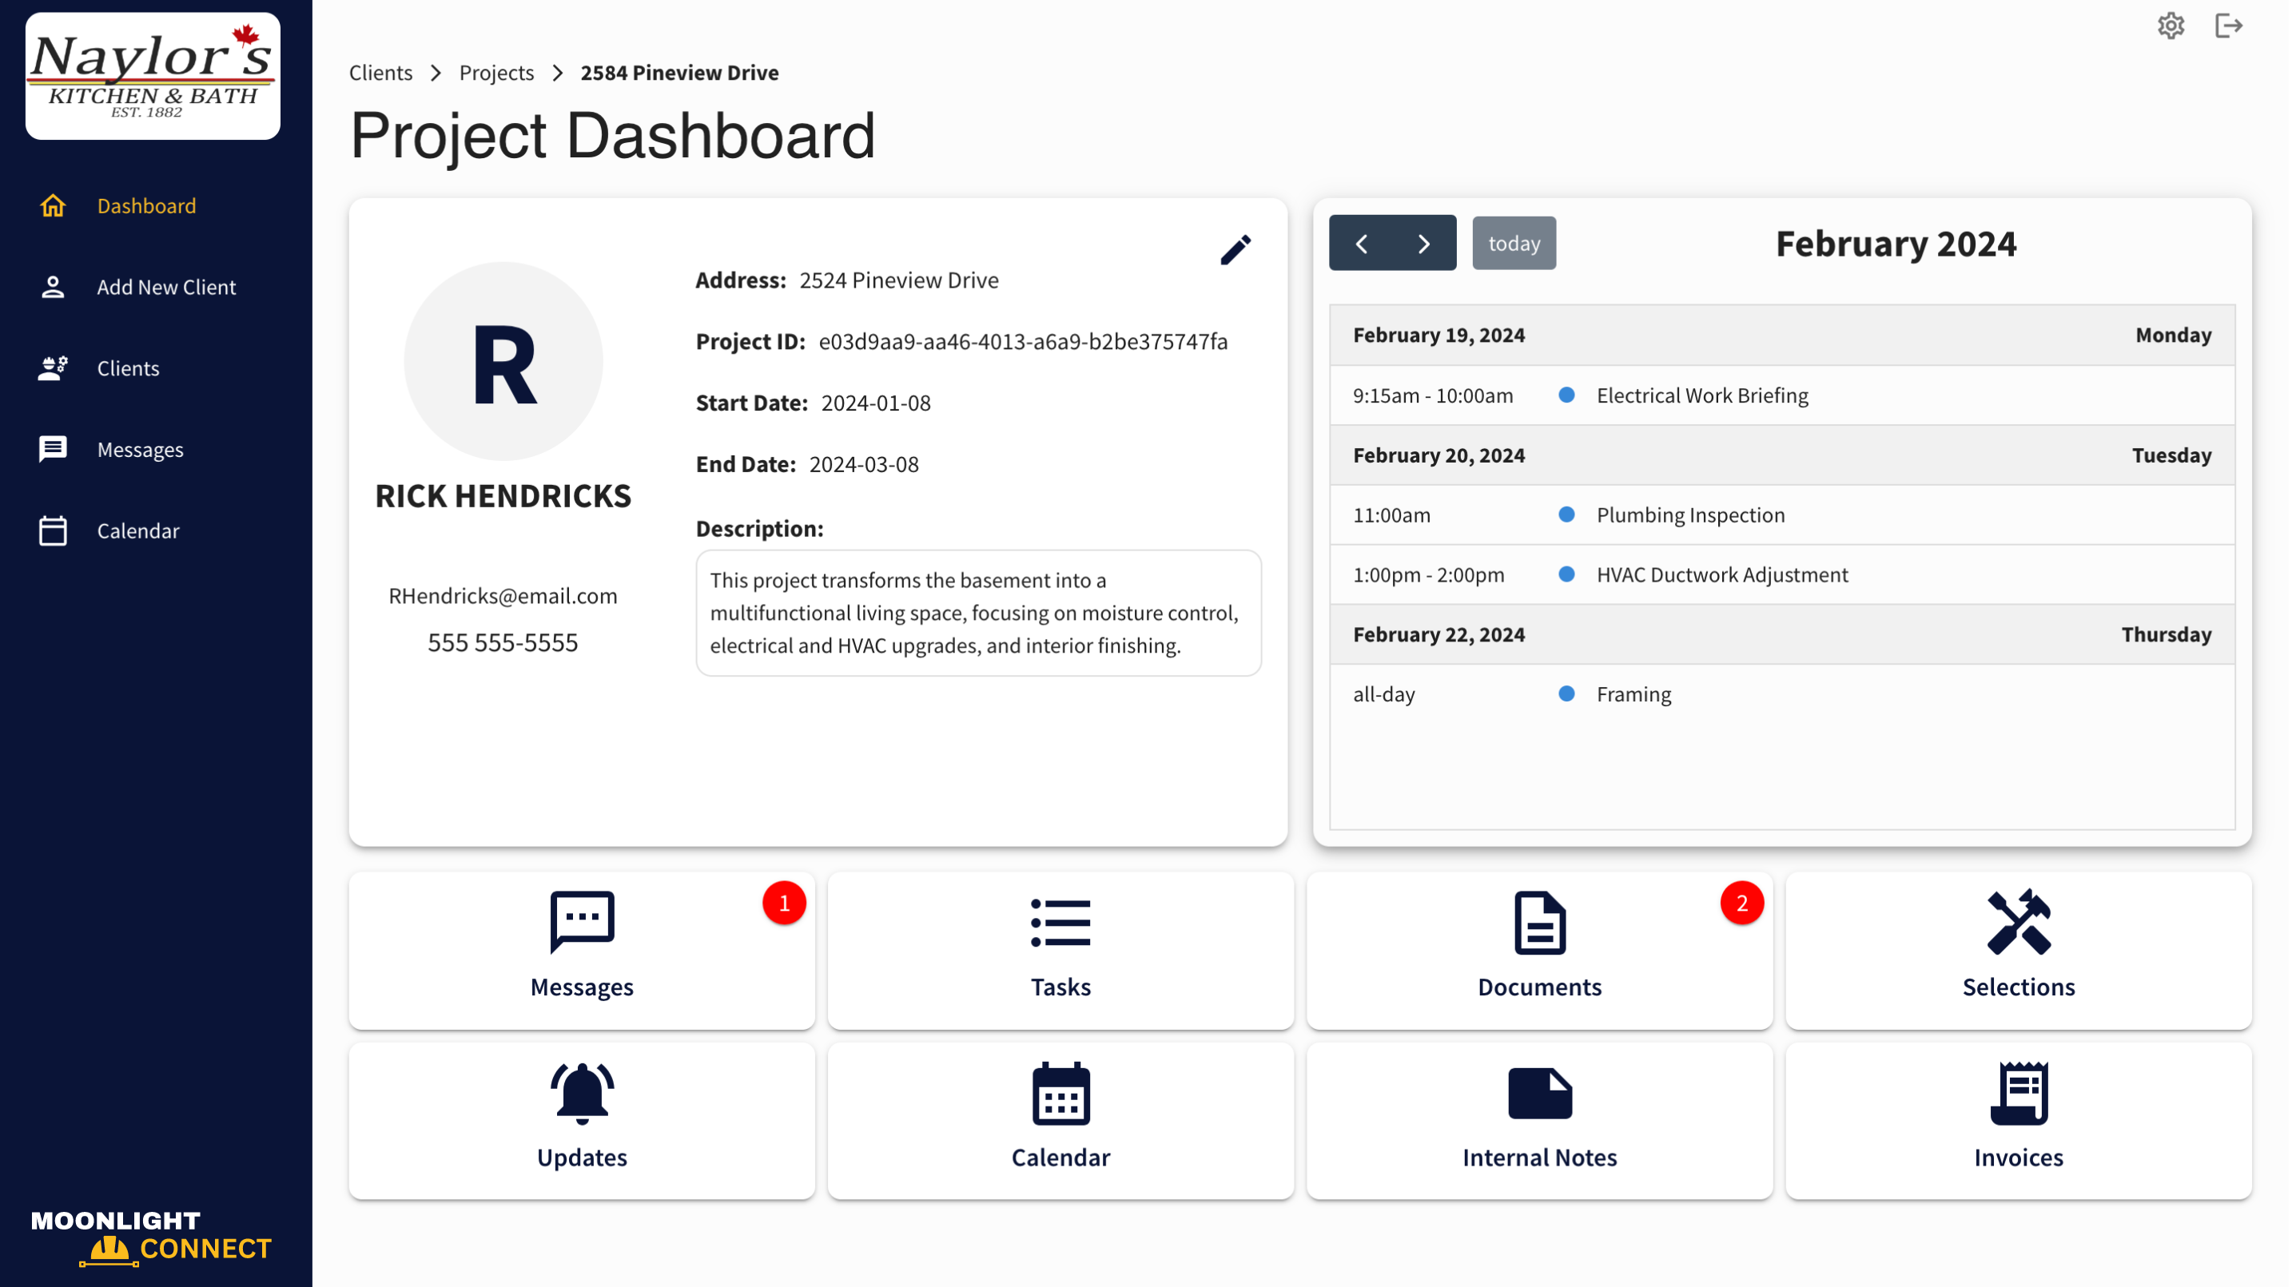The width and height of the screenshot is (2292, 1287).
Task: Select Clients in the sidebar menu
Action: click(128, 368)
